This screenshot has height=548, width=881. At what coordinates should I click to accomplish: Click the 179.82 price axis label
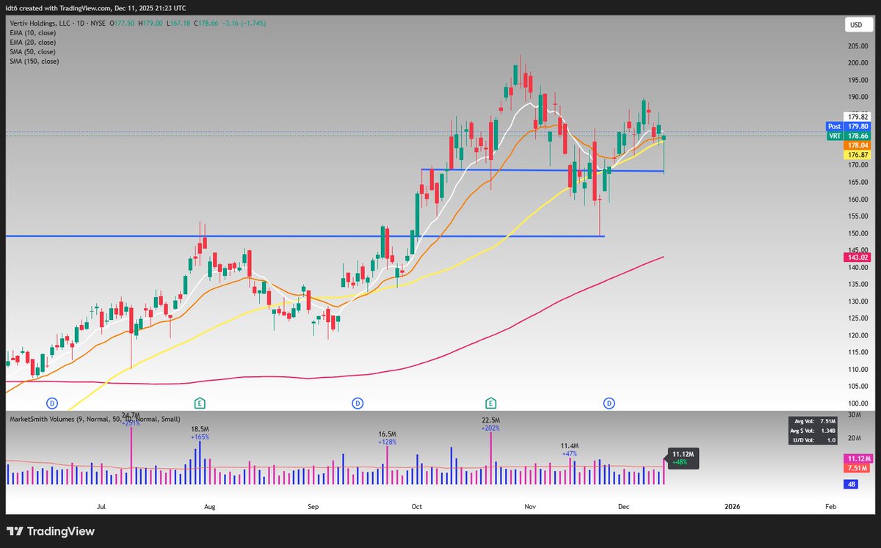click(x=858, y=117)
